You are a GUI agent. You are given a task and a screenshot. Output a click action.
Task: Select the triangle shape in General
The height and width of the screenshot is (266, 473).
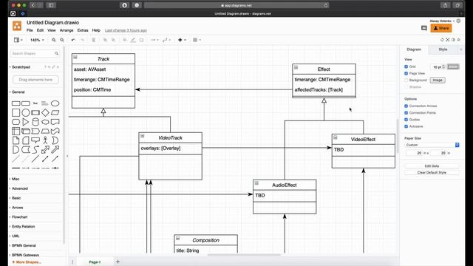click(x=26, y=122)
